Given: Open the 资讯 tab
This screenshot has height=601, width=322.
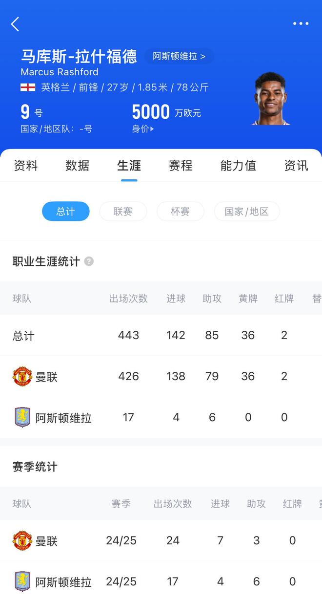Looking at the screenshot, I should coord(296,166).
